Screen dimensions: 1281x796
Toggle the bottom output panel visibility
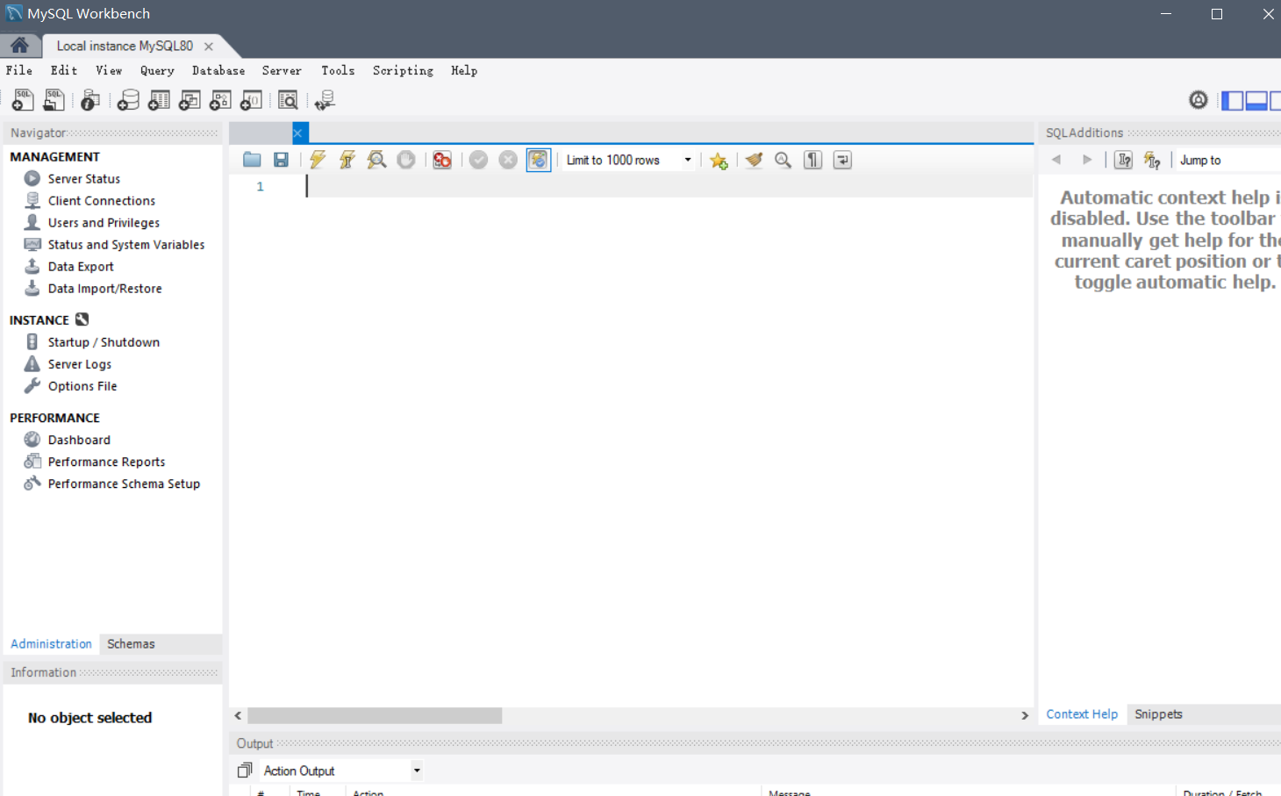click(1256, 100)
